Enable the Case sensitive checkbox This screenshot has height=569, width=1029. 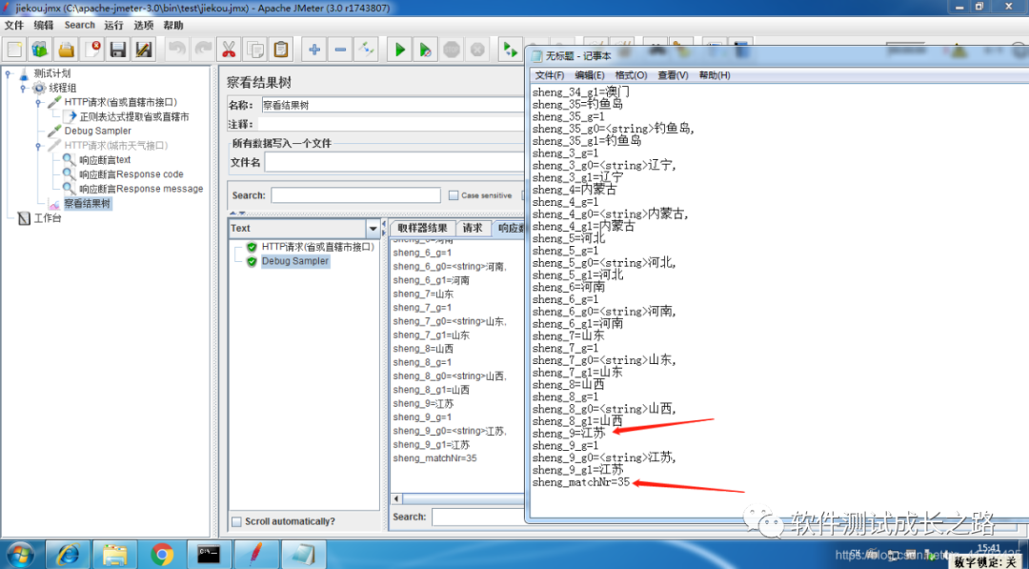453,195
